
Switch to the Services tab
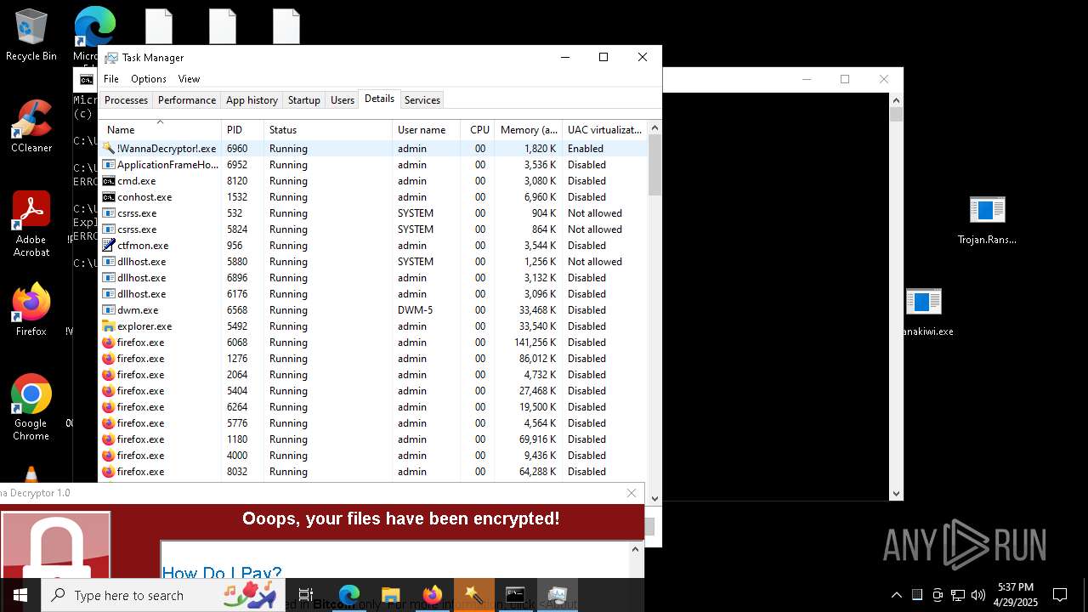[x=422, y=100]
